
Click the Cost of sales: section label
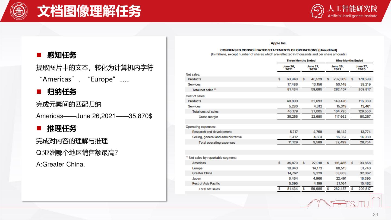tap(195, 96)
